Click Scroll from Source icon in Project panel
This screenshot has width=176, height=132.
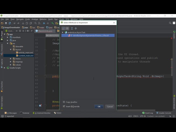(20, 31)
